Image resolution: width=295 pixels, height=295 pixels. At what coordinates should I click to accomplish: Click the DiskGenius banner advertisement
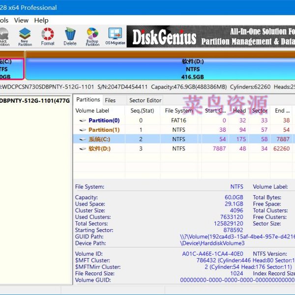pos(211,36)
